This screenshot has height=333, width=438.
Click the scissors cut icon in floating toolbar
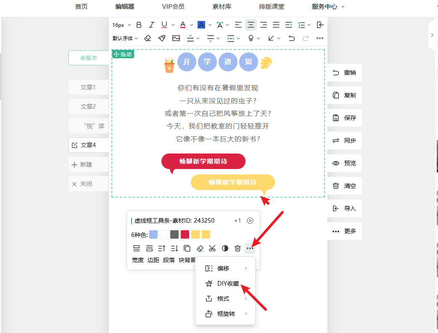point(212,248)
